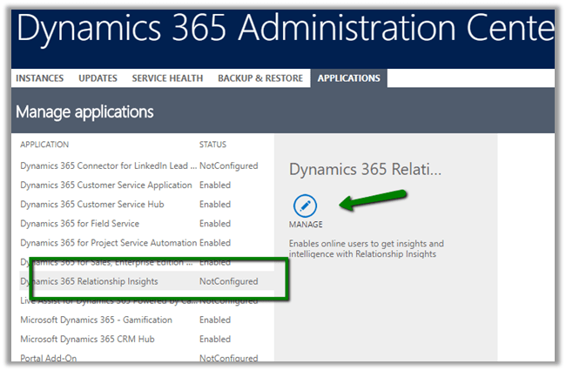Select Dynamics 365 for Field Service
This screenshot has height=371, width=566.
[x=80, y=224]
